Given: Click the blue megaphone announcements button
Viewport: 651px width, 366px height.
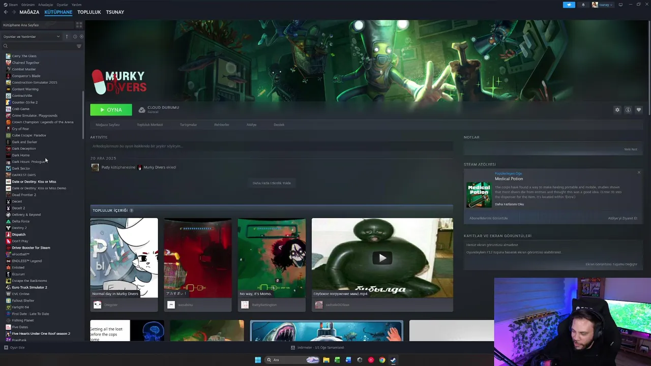Looking at the screenshot, I should (569, 5).
